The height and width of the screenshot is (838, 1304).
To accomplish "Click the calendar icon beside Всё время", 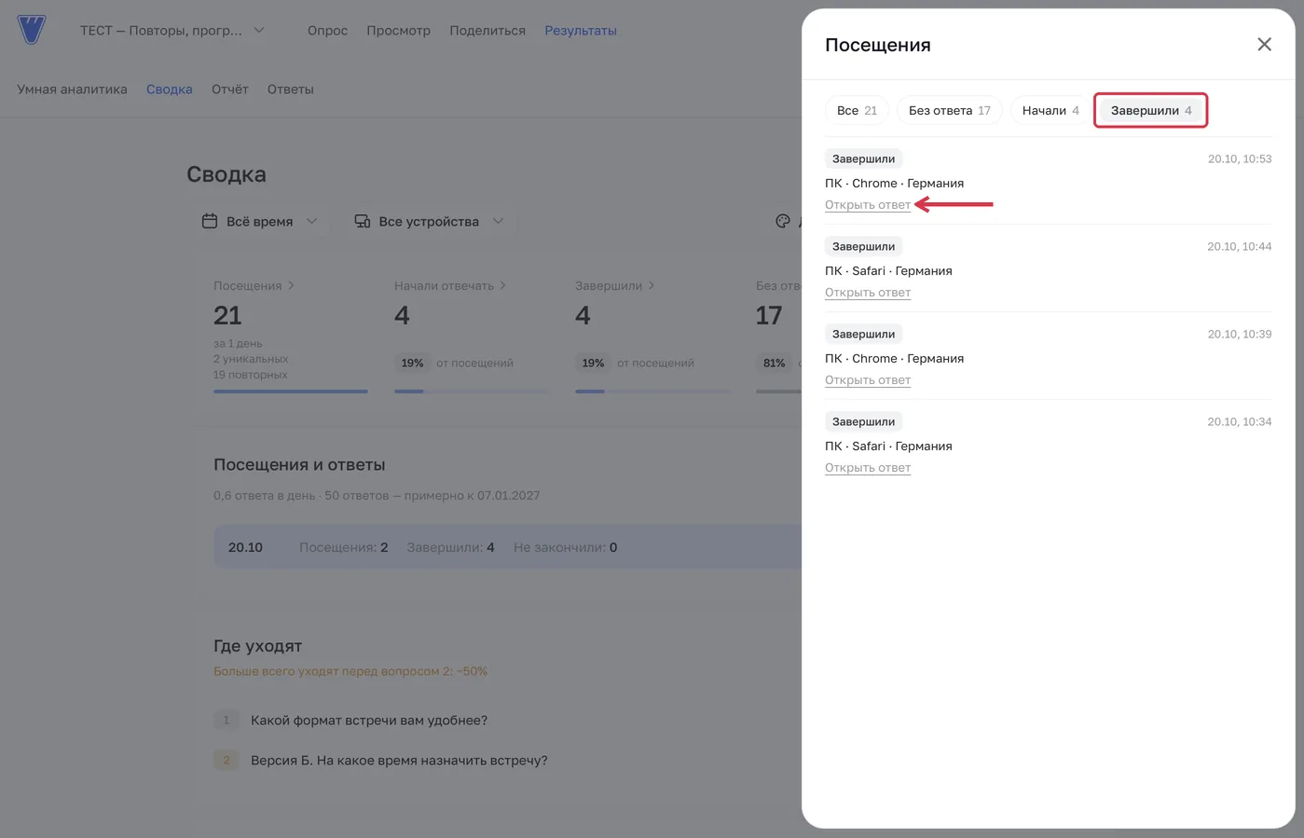I will click(210, 221).
